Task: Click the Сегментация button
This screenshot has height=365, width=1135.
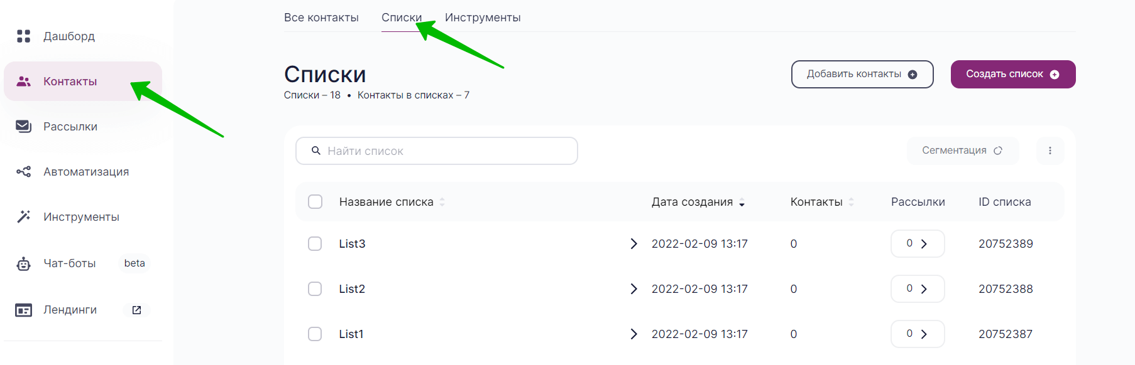Action: [963, 151]
